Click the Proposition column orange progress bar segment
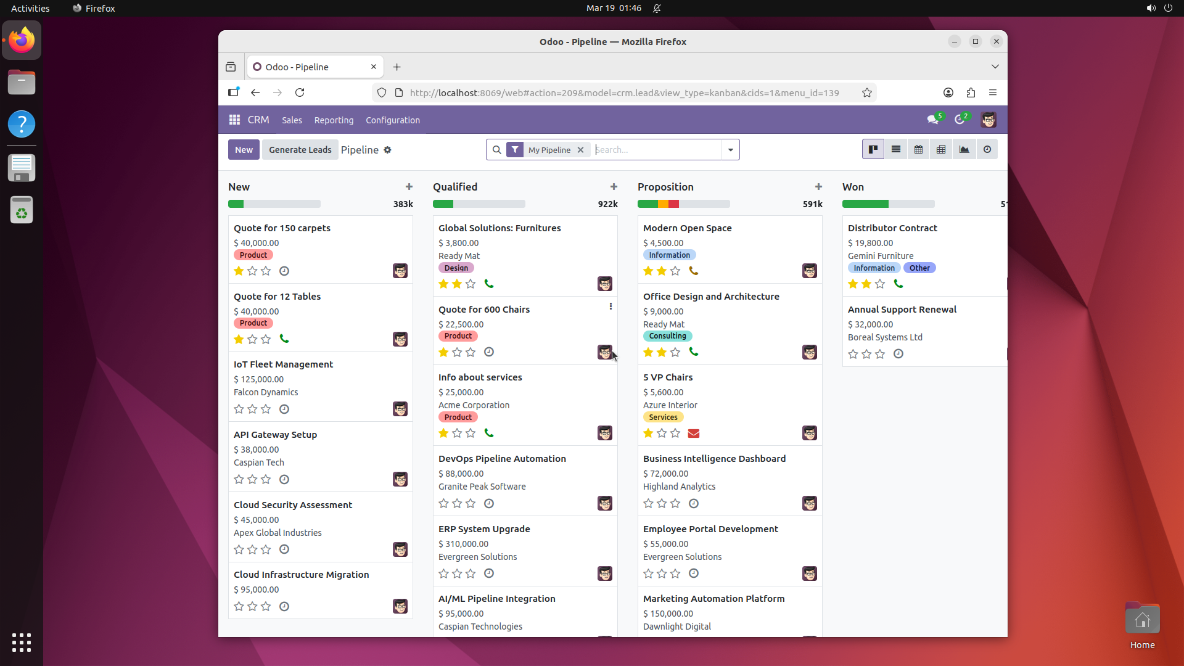 point(663,204)
